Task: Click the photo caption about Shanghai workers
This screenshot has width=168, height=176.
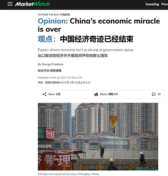Action: click(69, 174)
